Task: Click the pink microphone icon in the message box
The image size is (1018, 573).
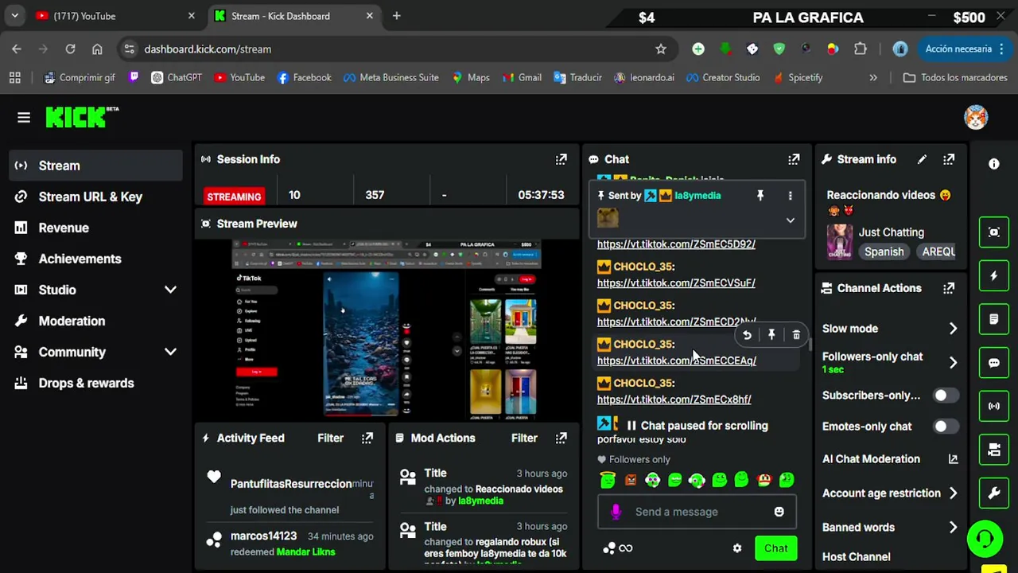Action: [x=616, y=512]
